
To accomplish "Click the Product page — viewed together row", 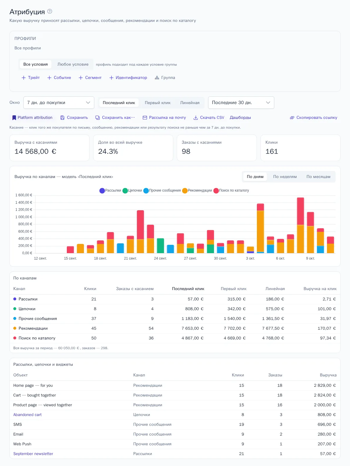I will (x=175, y=405).
